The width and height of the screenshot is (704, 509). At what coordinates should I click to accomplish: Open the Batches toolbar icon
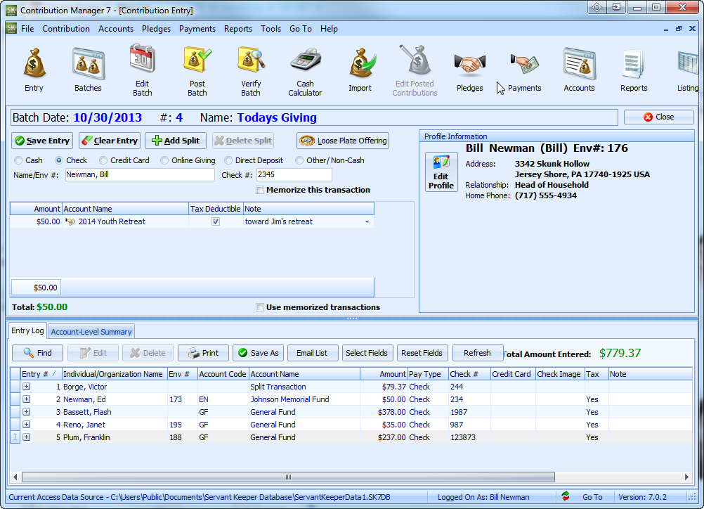(x=89, y=63)
